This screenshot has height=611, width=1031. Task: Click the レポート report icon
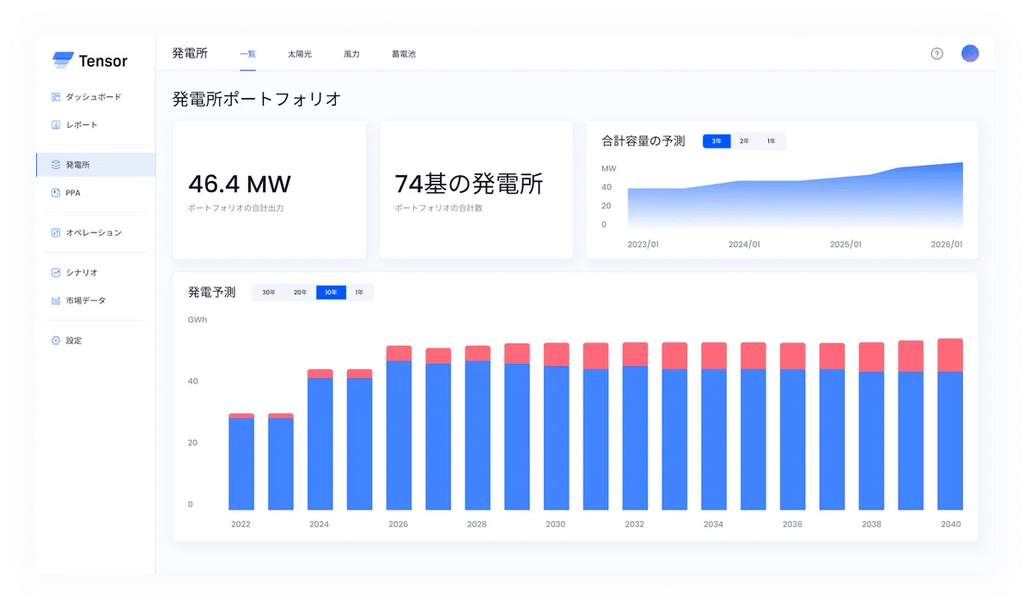(x=56, y=124)
